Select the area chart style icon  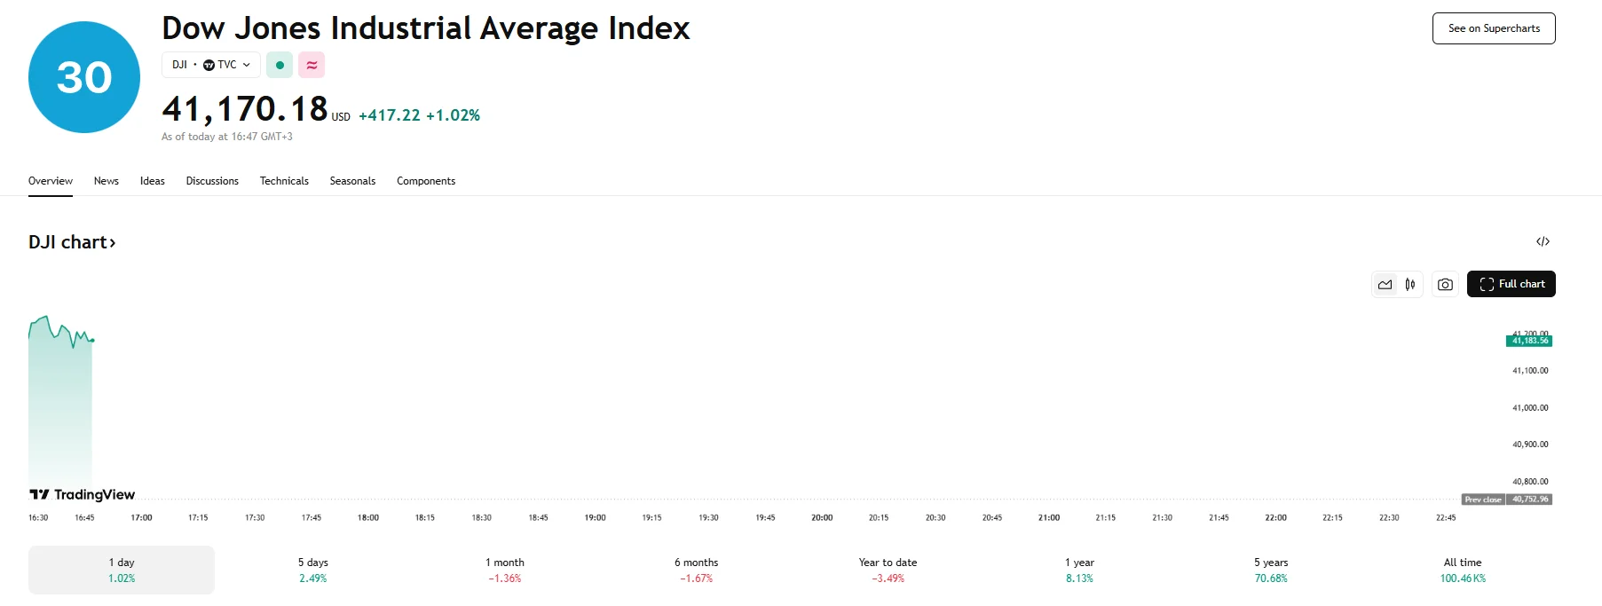(x=1385, y=284)
